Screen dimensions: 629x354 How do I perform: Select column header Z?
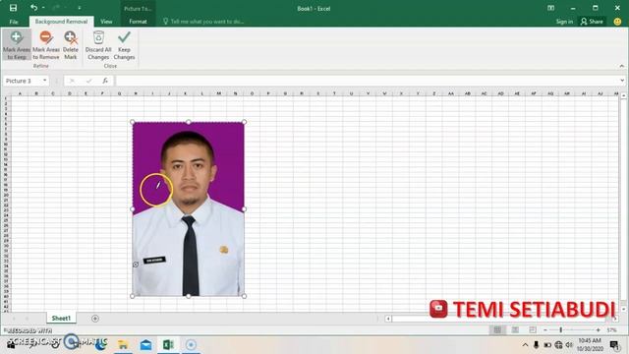pyautogui.click(x=434, y=93)
